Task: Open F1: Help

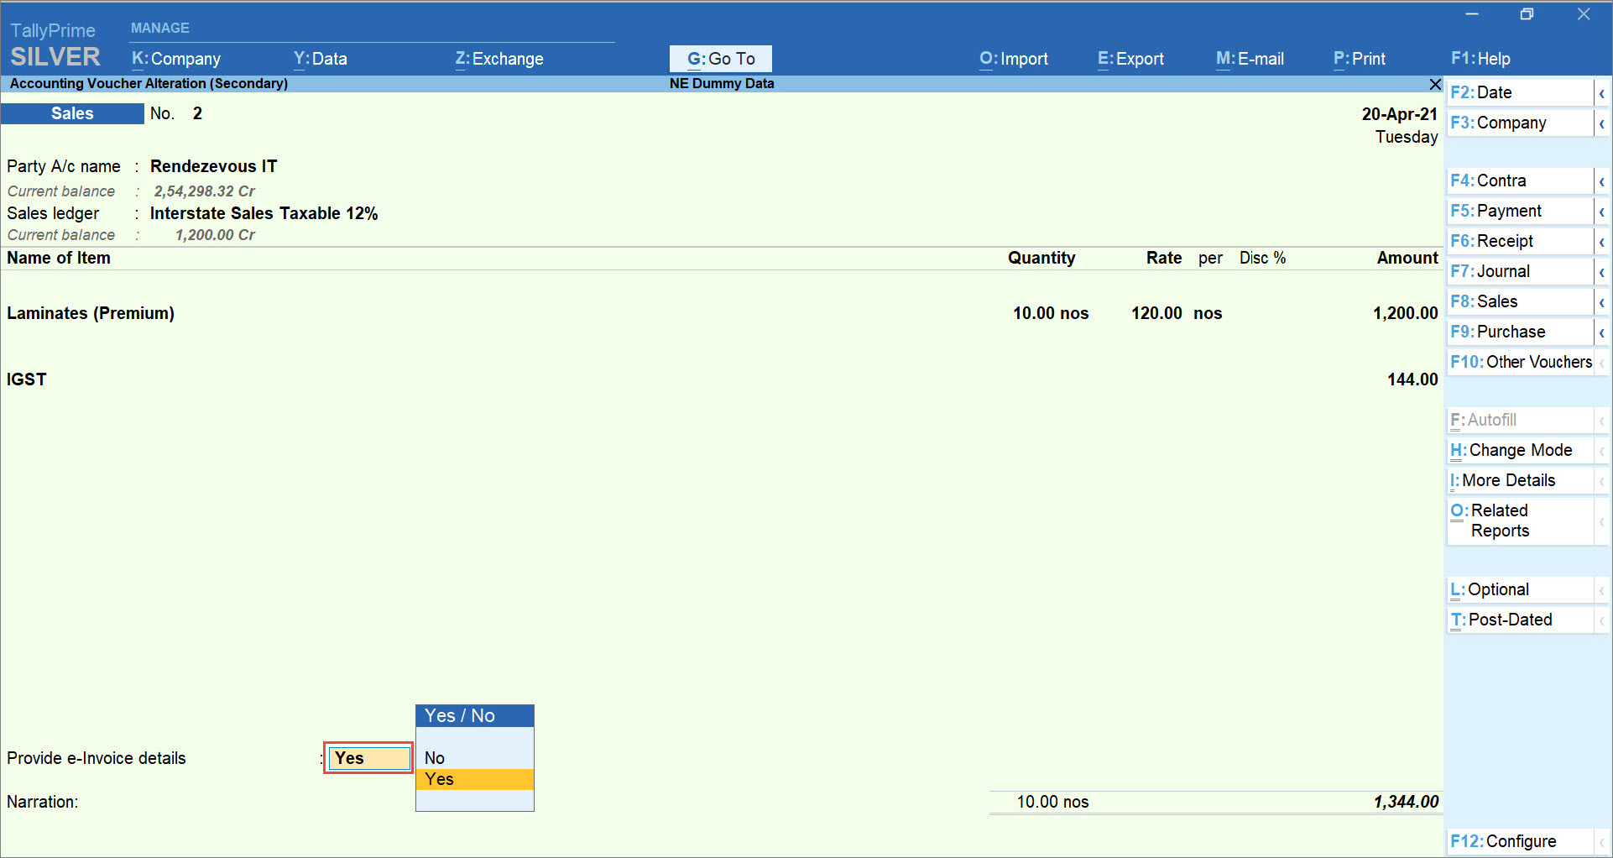Action: pyautogui.click(x=1480, y=59)
